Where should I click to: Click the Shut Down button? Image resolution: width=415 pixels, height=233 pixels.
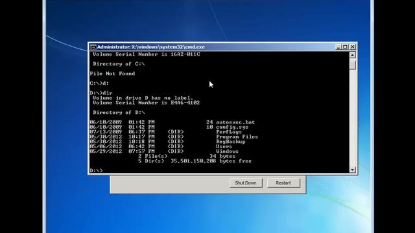pos(246,183)
